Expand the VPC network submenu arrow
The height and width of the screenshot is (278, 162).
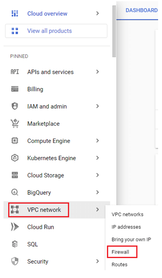[97, 210]
